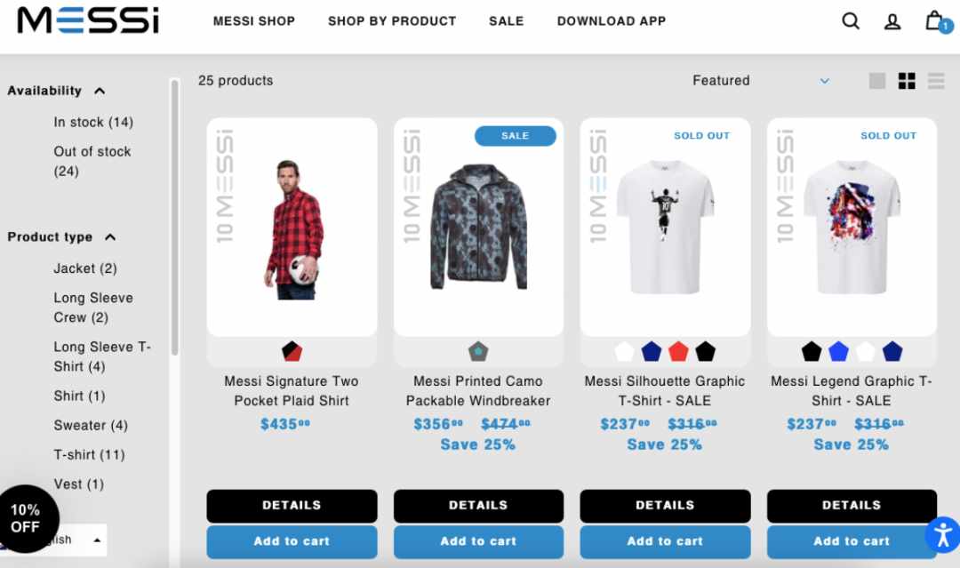Add the Plaid Shirt to cart
The height and width of the screenshot is (568, 960).
[292, 541]
